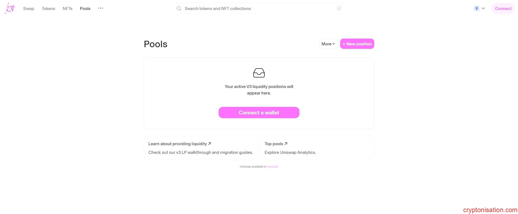Open the More dropdown
This screenshot has height=214, width=518.
pyautogui.click(x=328, y=44)
